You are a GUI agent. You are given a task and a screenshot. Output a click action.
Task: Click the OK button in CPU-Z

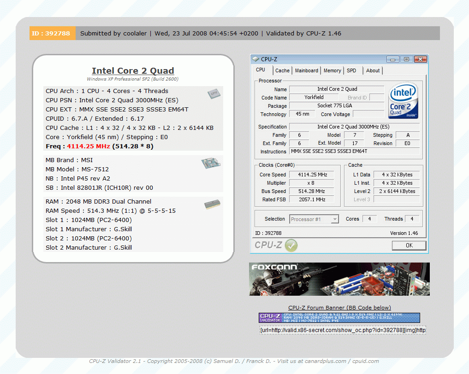[x=409, y=245]
